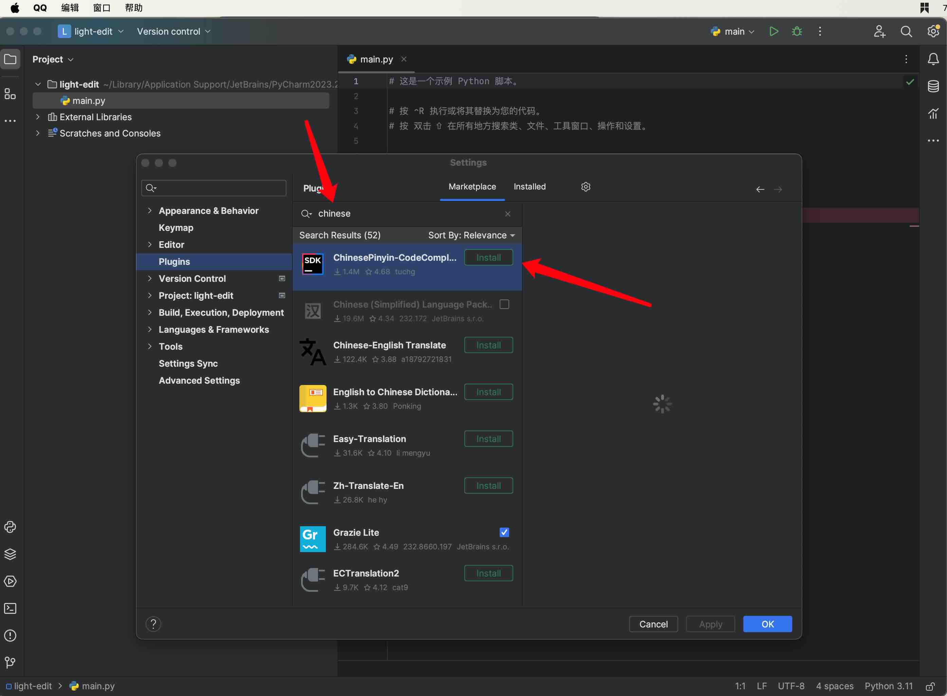Open the More tool windows icon in the left sidebar
947x696 pixels.
click(10, 121)
